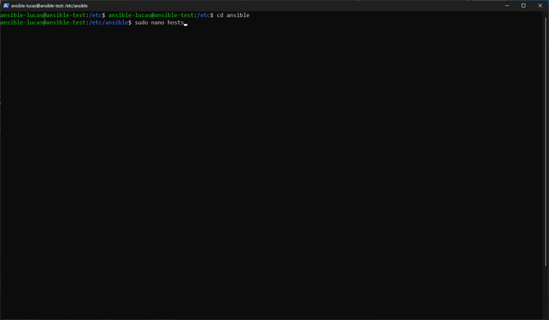The image size is (549, 320).
Task: Click the first 'ansible-lucas@ansible-test' prompt on line one
Action: (x=43, y=16)
